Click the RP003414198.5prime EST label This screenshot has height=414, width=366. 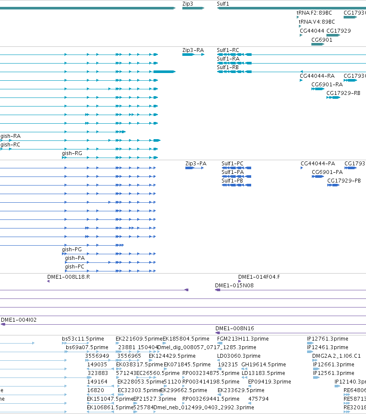coord(211,381)
